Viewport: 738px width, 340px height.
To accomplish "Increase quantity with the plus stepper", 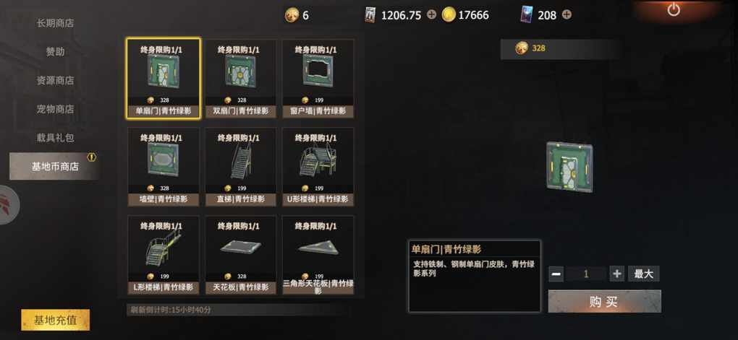I will click(616, 274).
